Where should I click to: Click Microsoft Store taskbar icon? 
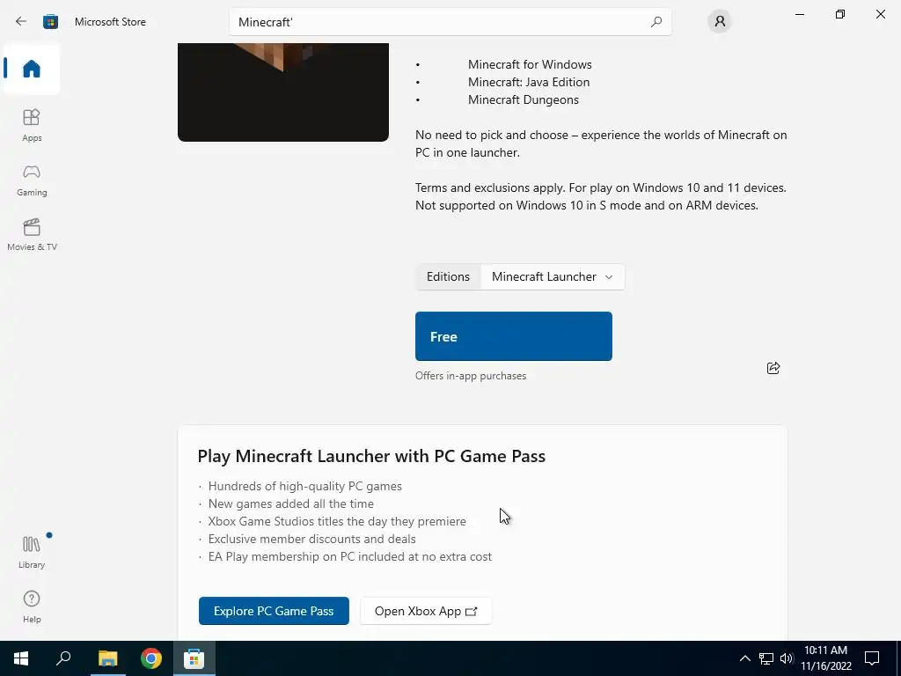tap(194, 658)
